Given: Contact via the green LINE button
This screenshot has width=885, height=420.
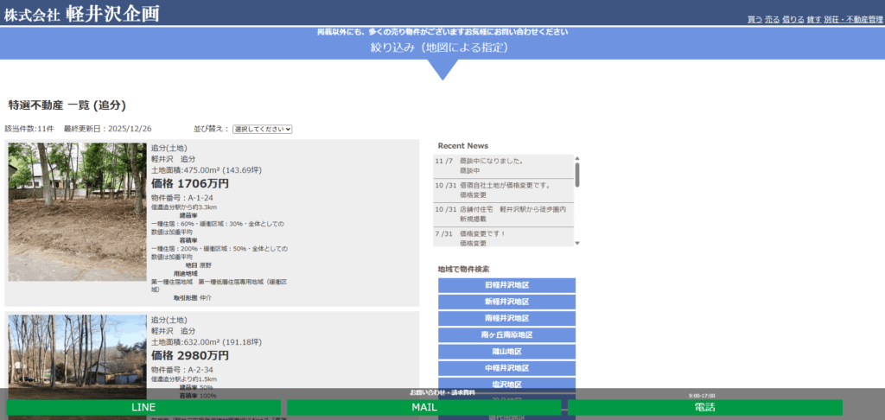Looking at the screenshot, I should tap(143, 407).
